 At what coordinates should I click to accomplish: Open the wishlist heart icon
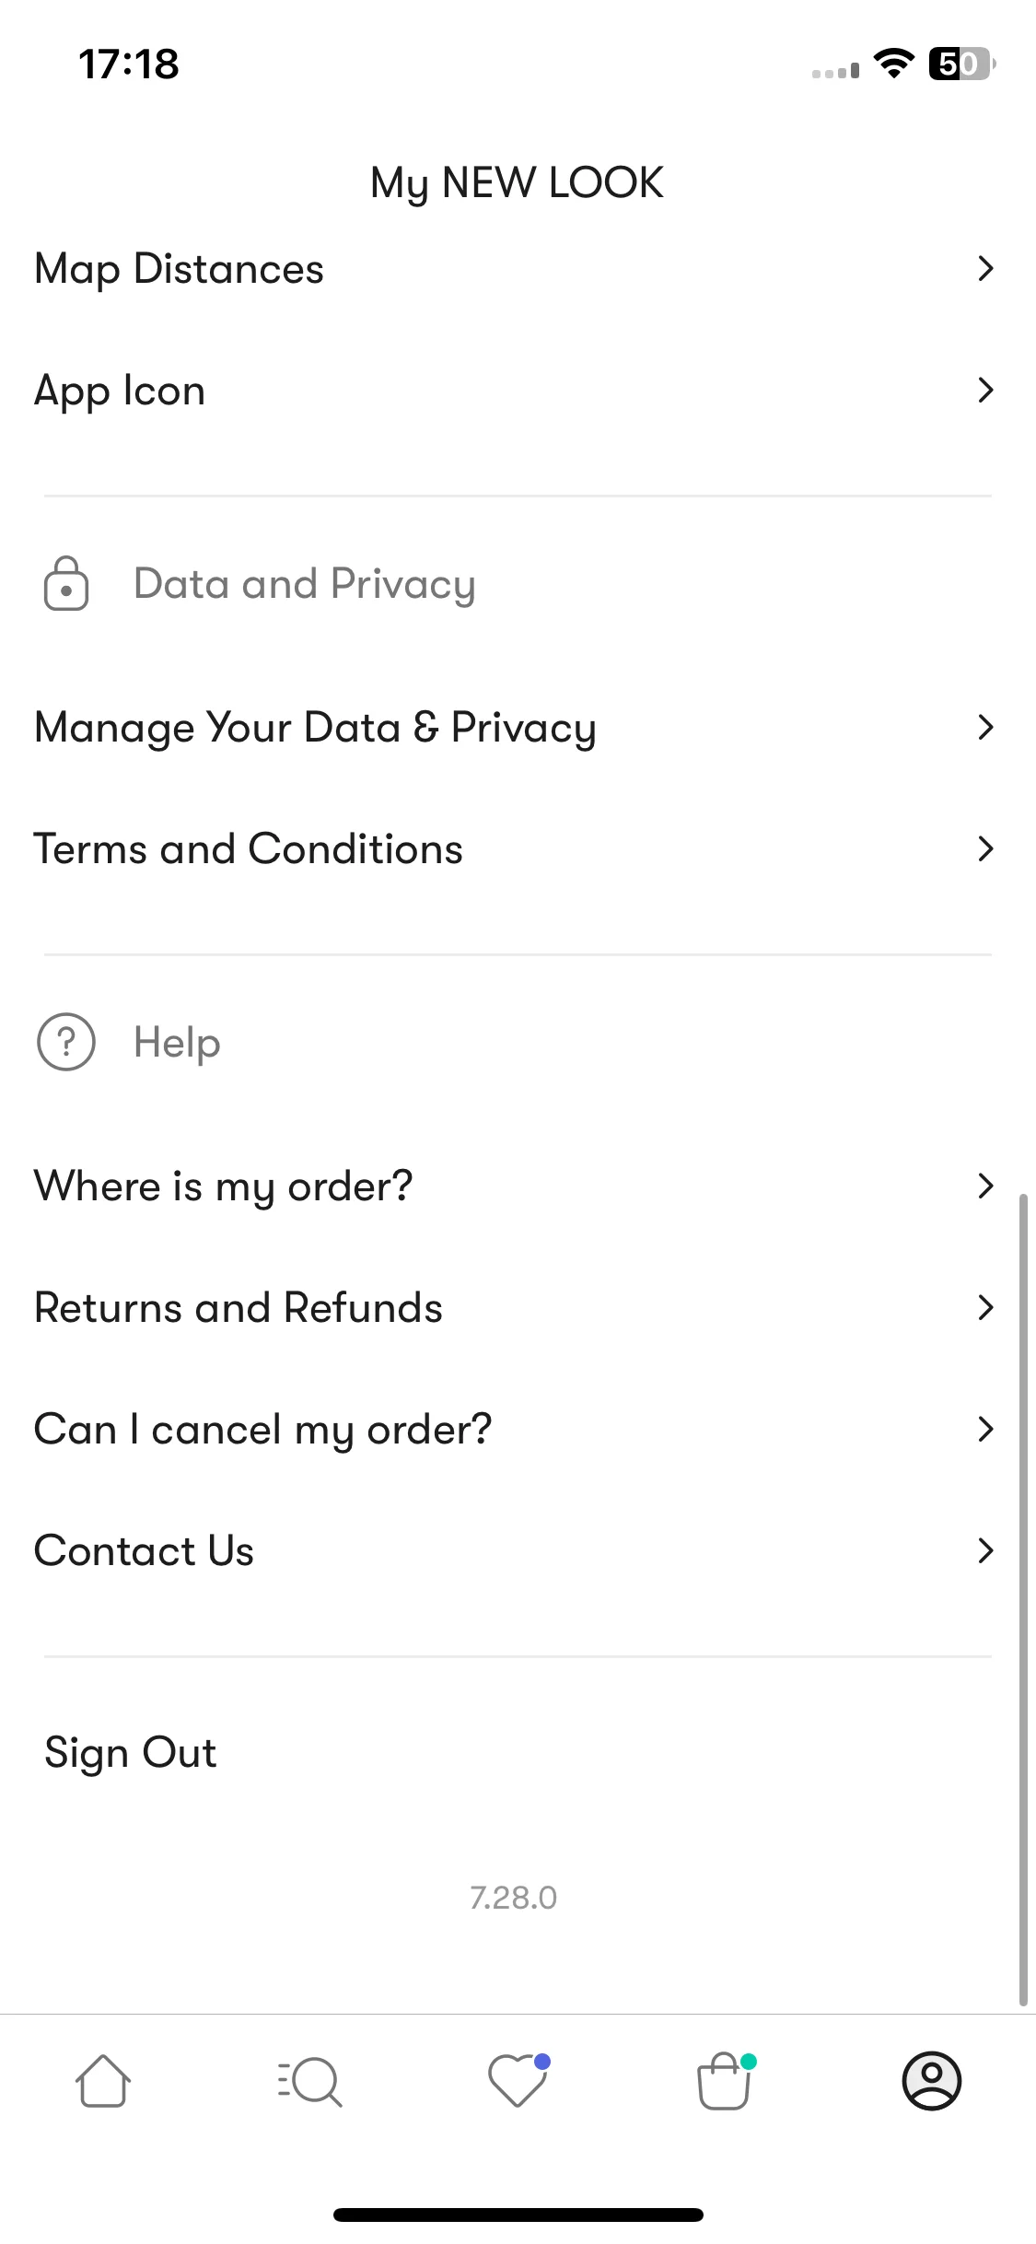(518, 2080)
